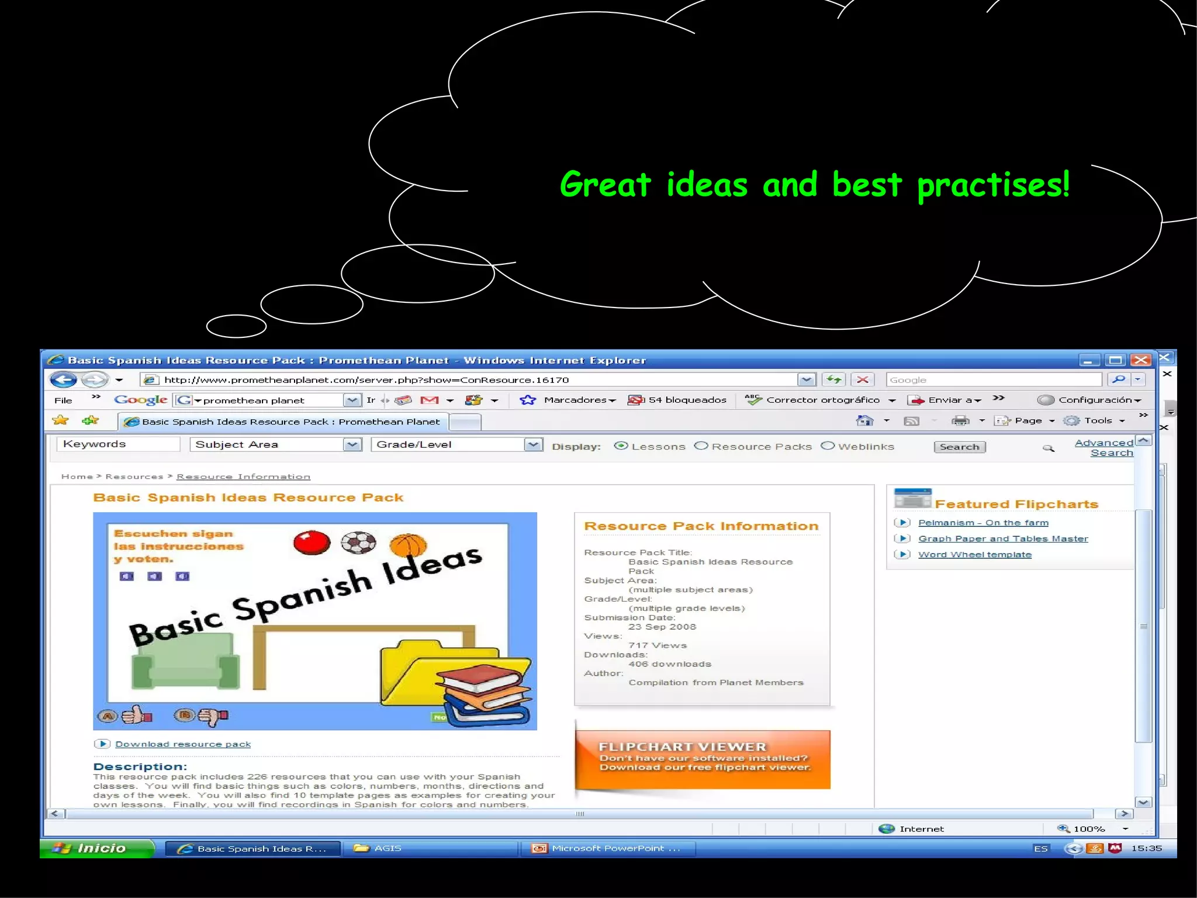Click the browser Back arrow button
This screenshot has width=1197, height=898.
click(63, 379)
